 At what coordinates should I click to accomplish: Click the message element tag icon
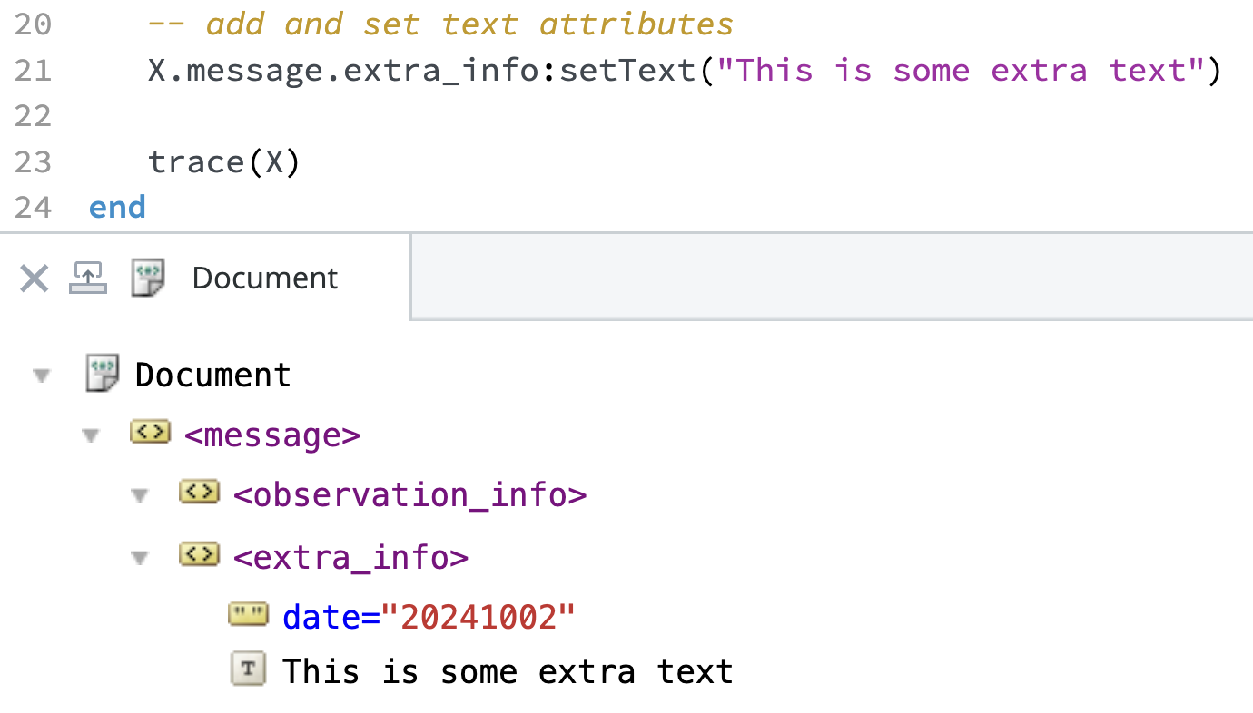click(x=151, y=433)
